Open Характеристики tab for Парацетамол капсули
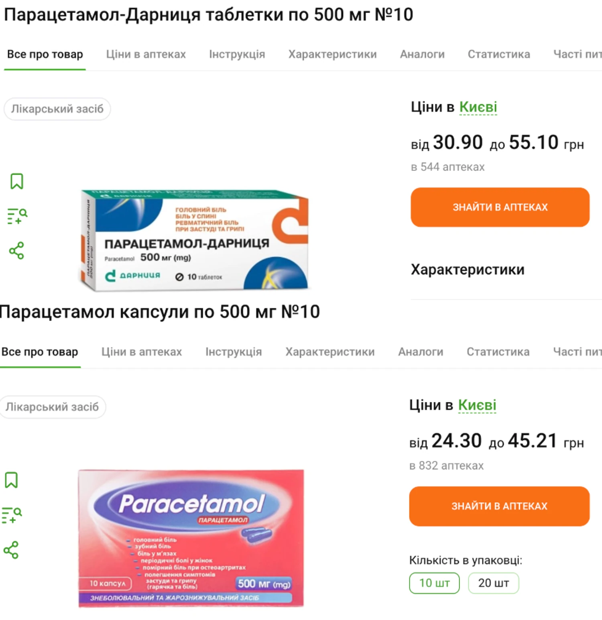The width and height of the screenshot is (602, 620). 330,352
